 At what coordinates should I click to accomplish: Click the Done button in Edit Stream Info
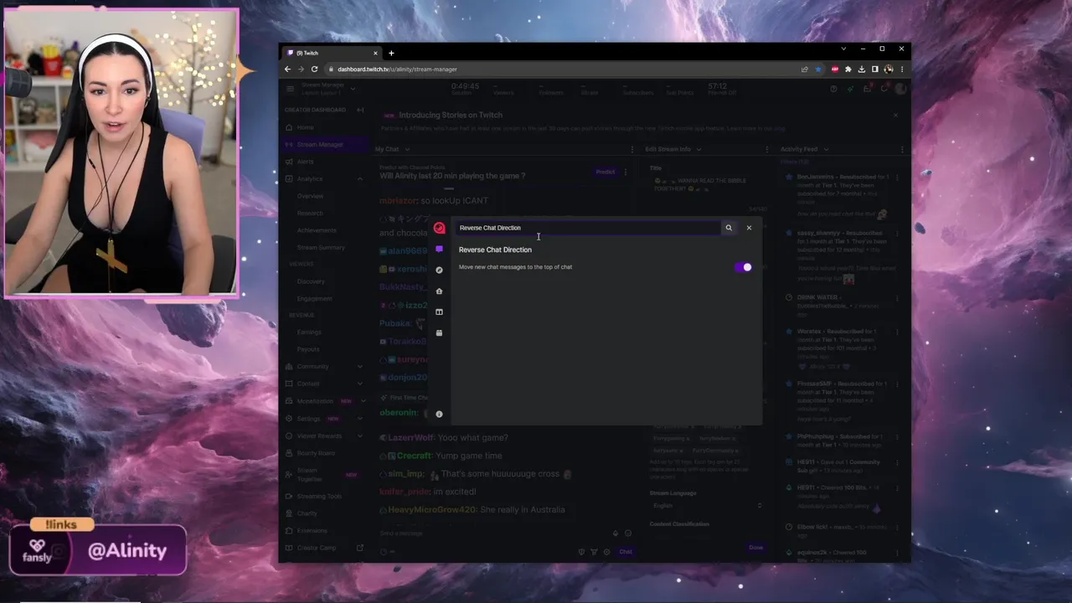point(755,547)
